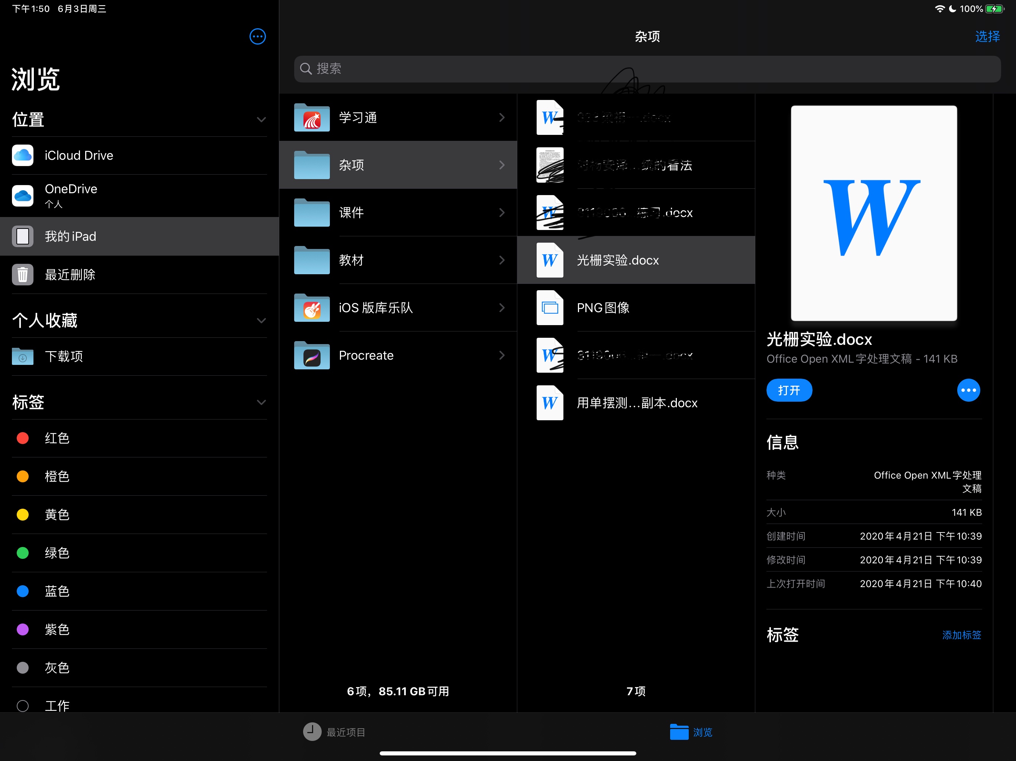Click the 添加标签 link

961,635
